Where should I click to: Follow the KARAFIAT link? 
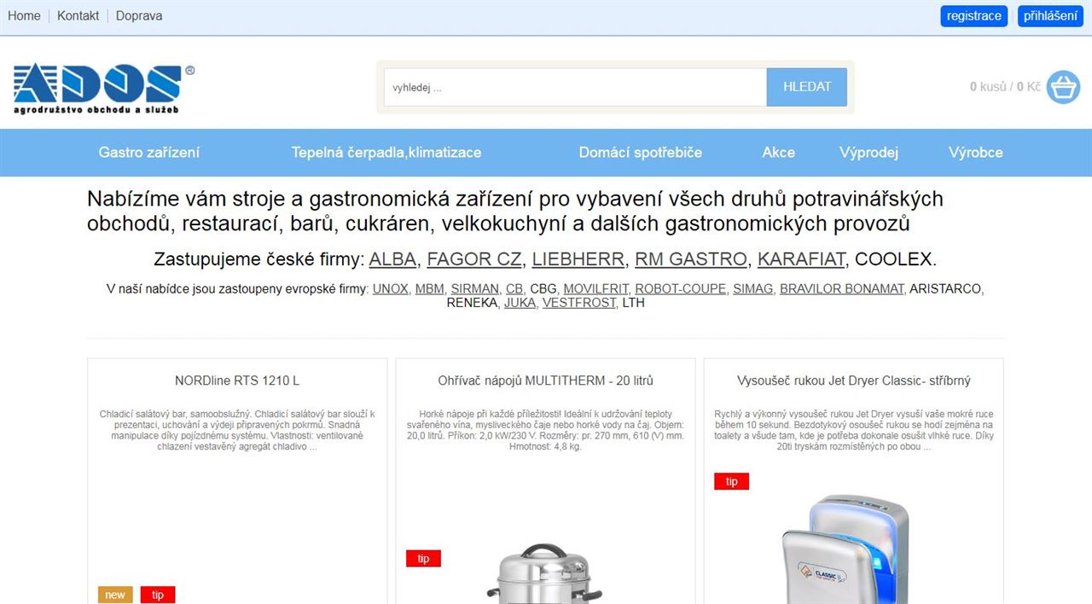click(x=801, y=259)
